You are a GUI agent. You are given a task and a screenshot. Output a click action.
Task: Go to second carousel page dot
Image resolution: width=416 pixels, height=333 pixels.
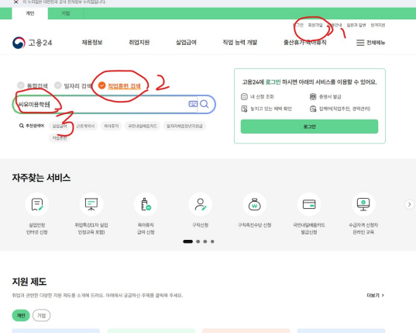coord(198,241)
